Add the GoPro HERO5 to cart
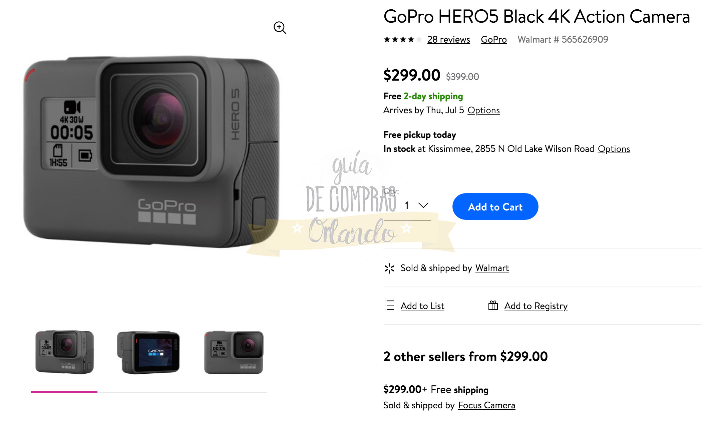 495,207
